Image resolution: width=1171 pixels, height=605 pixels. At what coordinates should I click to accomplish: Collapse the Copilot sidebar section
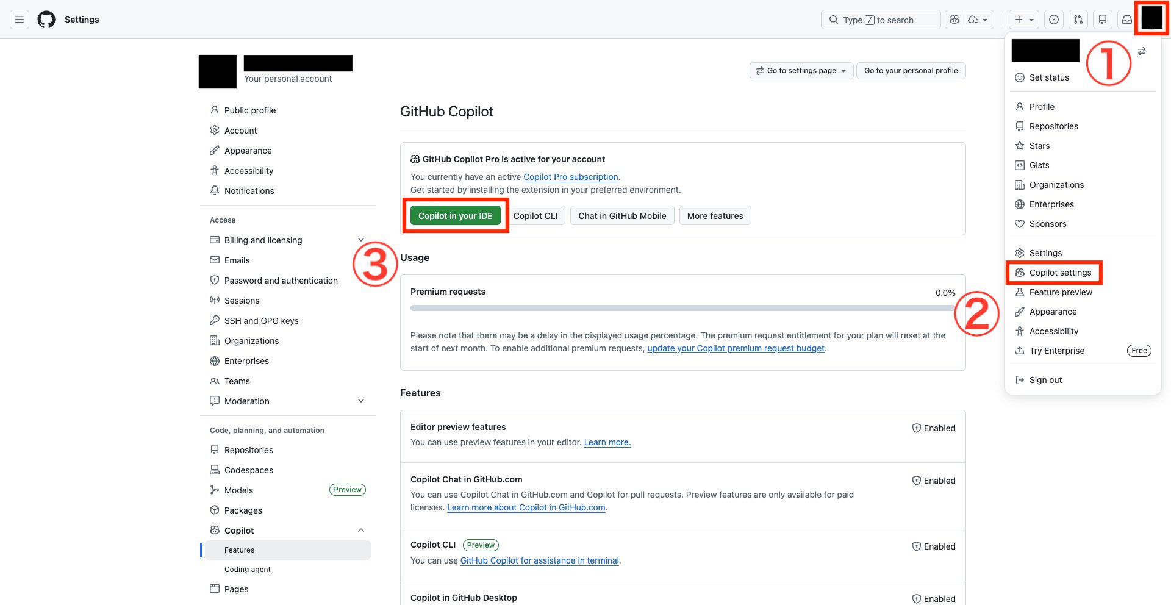click(x=360, y=531)
